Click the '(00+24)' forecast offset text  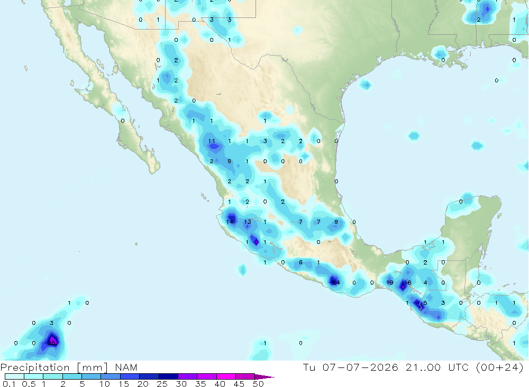(x=500, y=367)
